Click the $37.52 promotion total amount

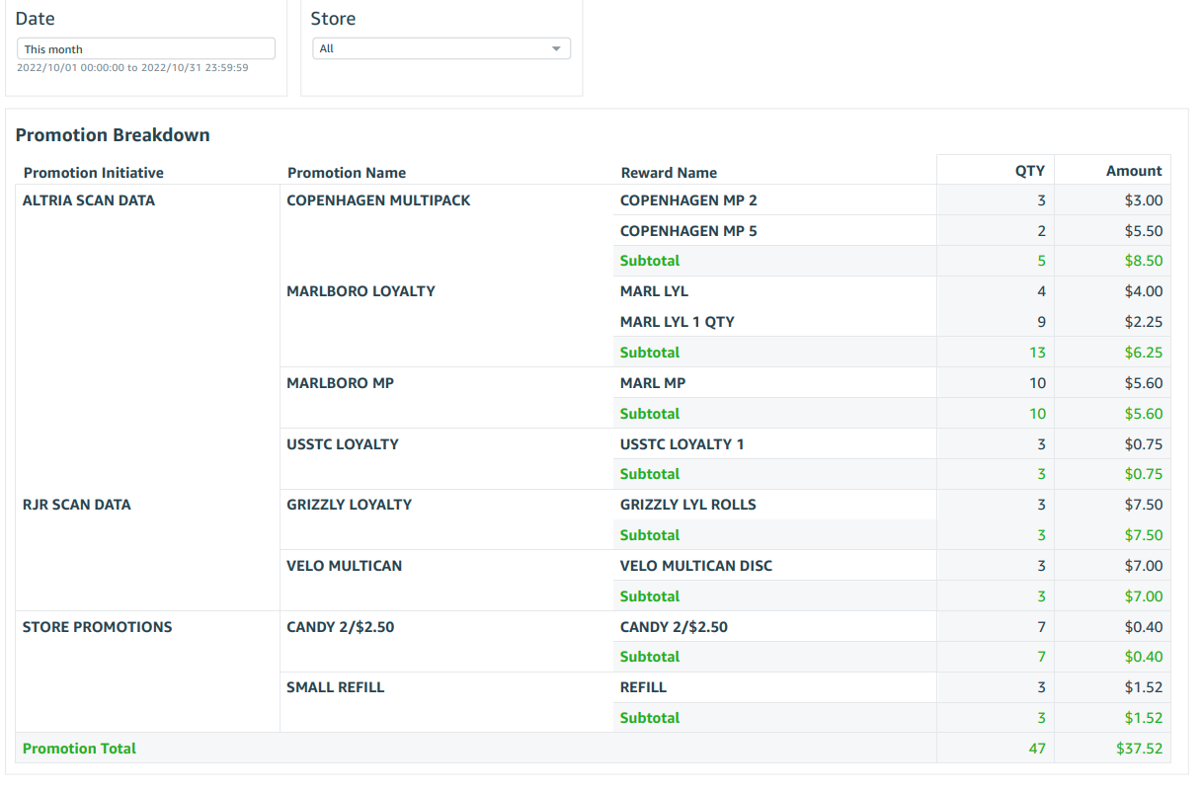click(1140, 749)
